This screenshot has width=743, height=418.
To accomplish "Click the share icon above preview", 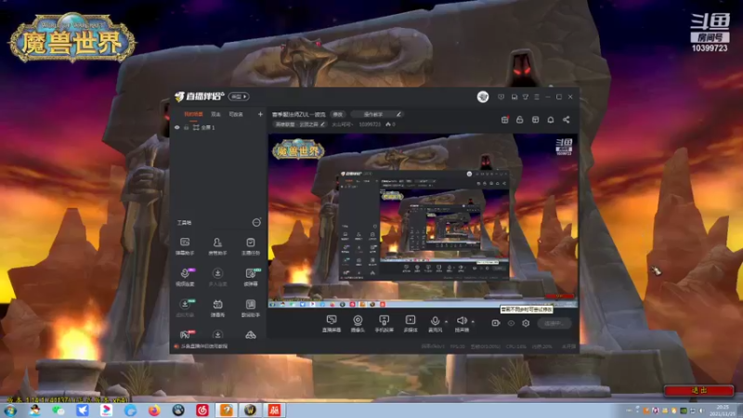I will 566,120.
